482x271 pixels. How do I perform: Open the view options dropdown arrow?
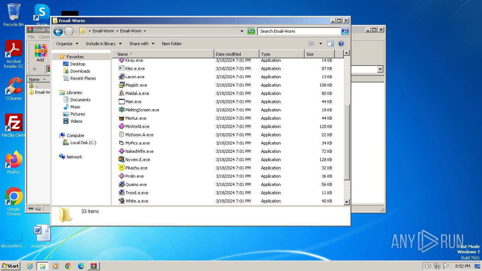320,44
